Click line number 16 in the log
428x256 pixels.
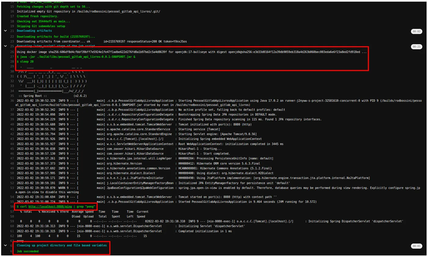pyautogui.click(x=12, y=11)
